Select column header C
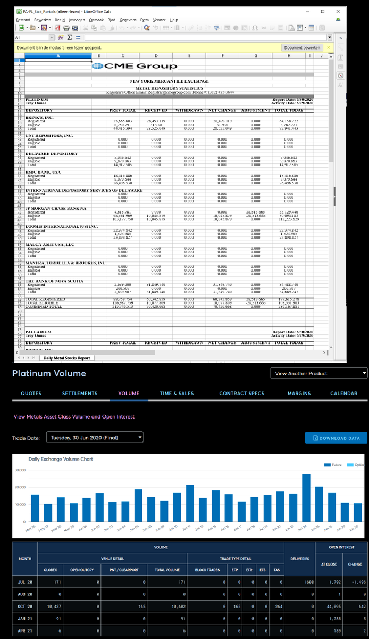The height and width of the screenshot is (639, 369). click(122, 55)
